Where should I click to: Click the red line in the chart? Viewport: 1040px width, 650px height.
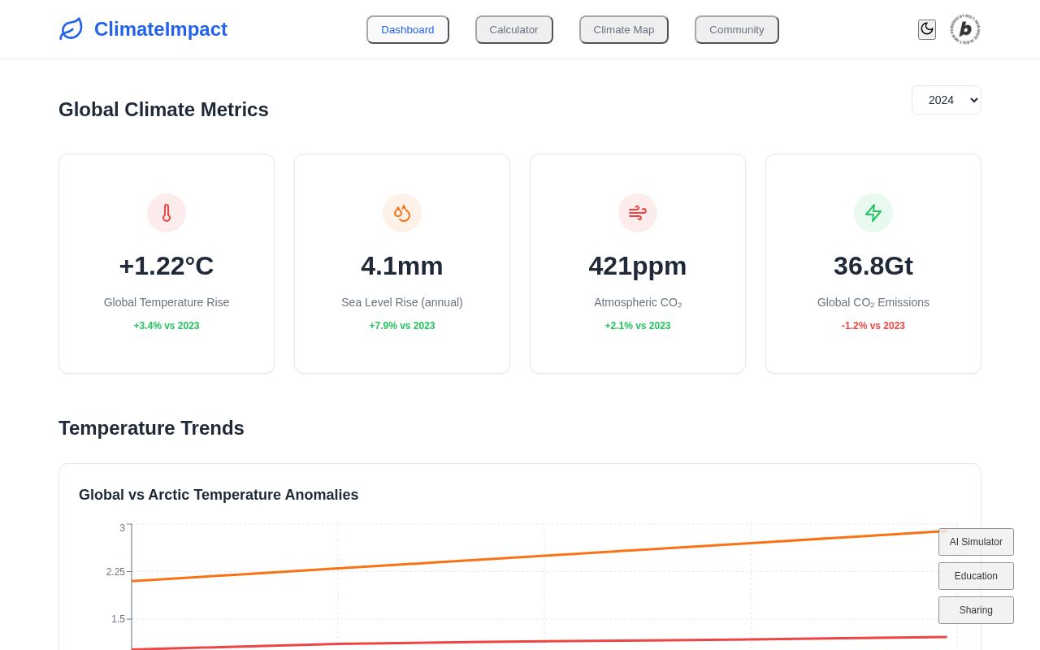click(539, 642)
